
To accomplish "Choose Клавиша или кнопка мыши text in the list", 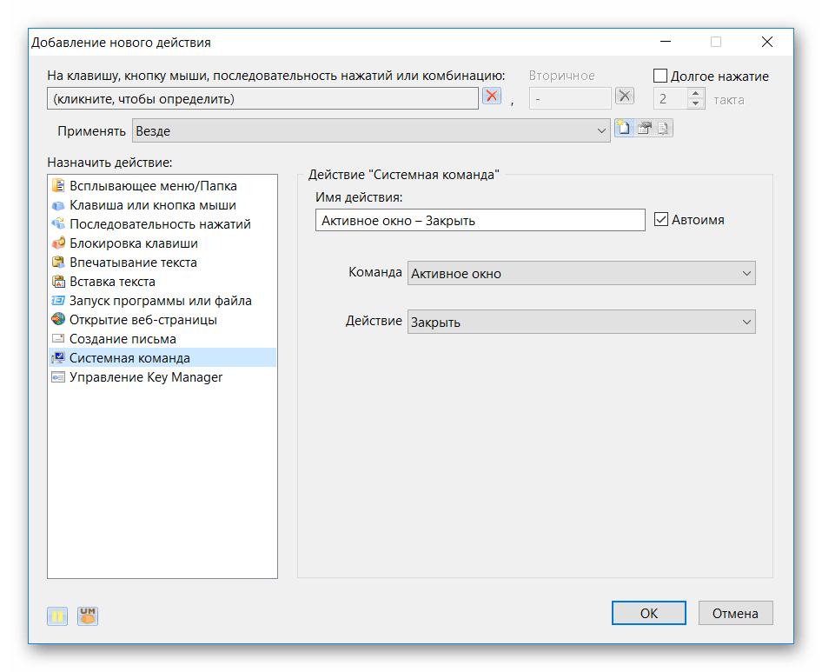I will point(153,205).
